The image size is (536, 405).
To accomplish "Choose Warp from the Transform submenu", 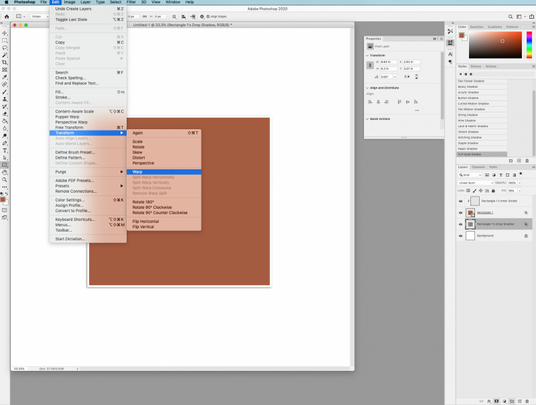I will point(163,172).
